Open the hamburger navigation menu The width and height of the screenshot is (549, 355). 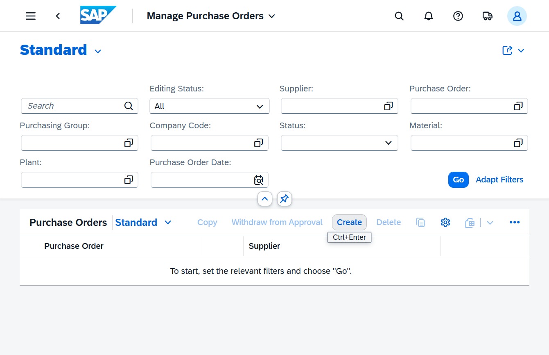pos(31,16)
